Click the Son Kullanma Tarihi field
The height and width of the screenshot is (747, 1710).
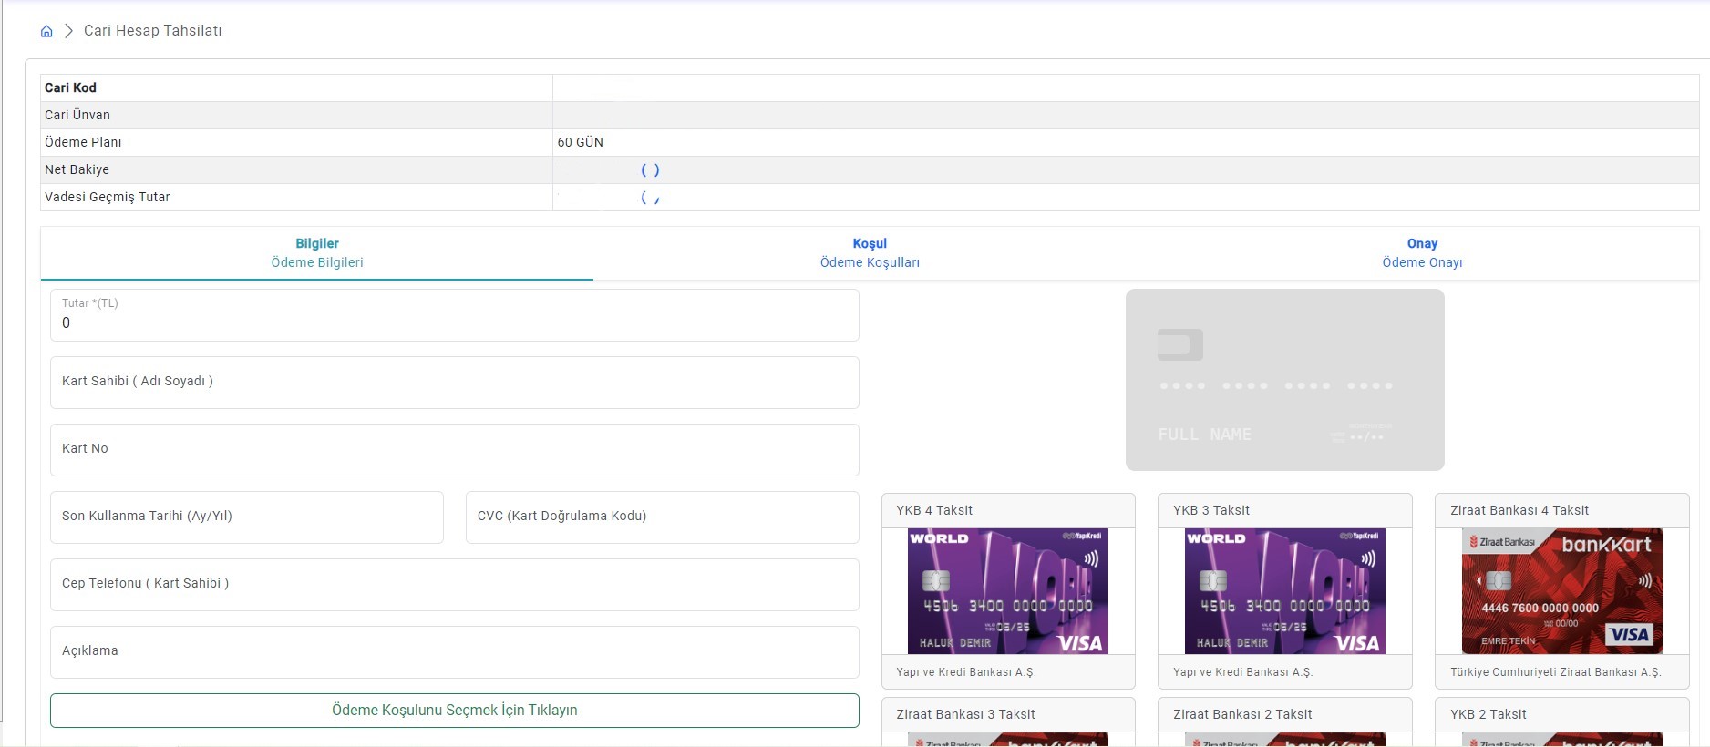(246, 517)
